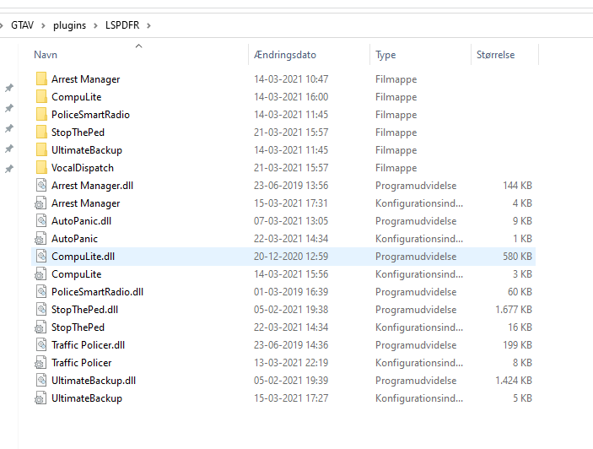Screen dimensions: 593x449
Task: Select the file named AutoPanic.dll
Action: tap(81, 221)
